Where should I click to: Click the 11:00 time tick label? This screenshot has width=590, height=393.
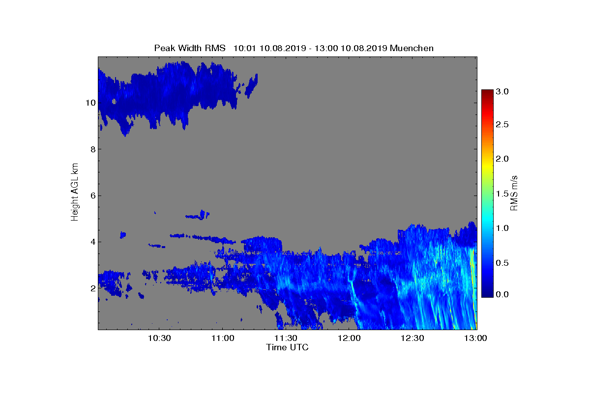pyautogui.click(x=222, y=338)
